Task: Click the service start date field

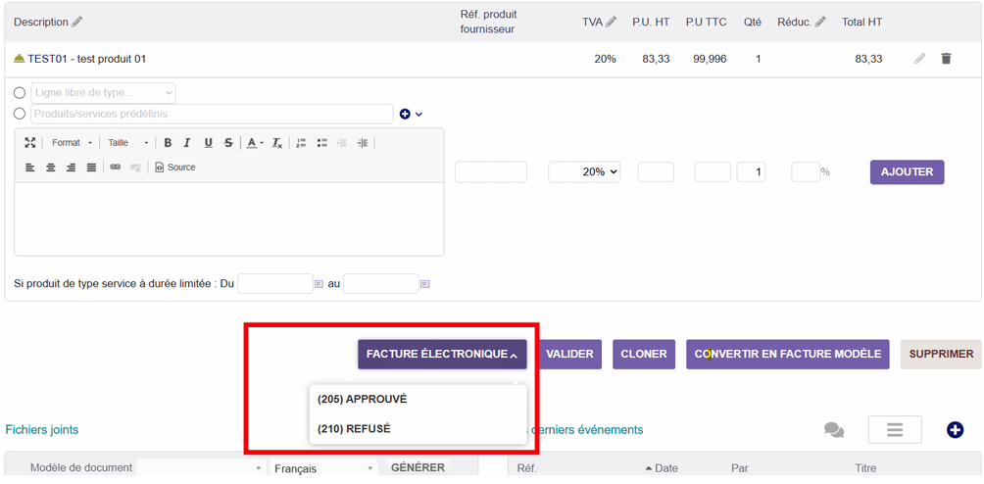Action: click(x=274, y=284)
